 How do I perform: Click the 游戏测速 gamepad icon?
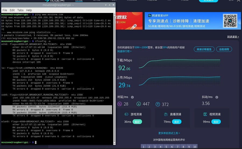tap(126, 114)
